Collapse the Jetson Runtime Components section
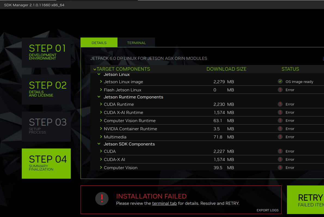The width and height of the screenshot is (324, 217). point(99,97)
